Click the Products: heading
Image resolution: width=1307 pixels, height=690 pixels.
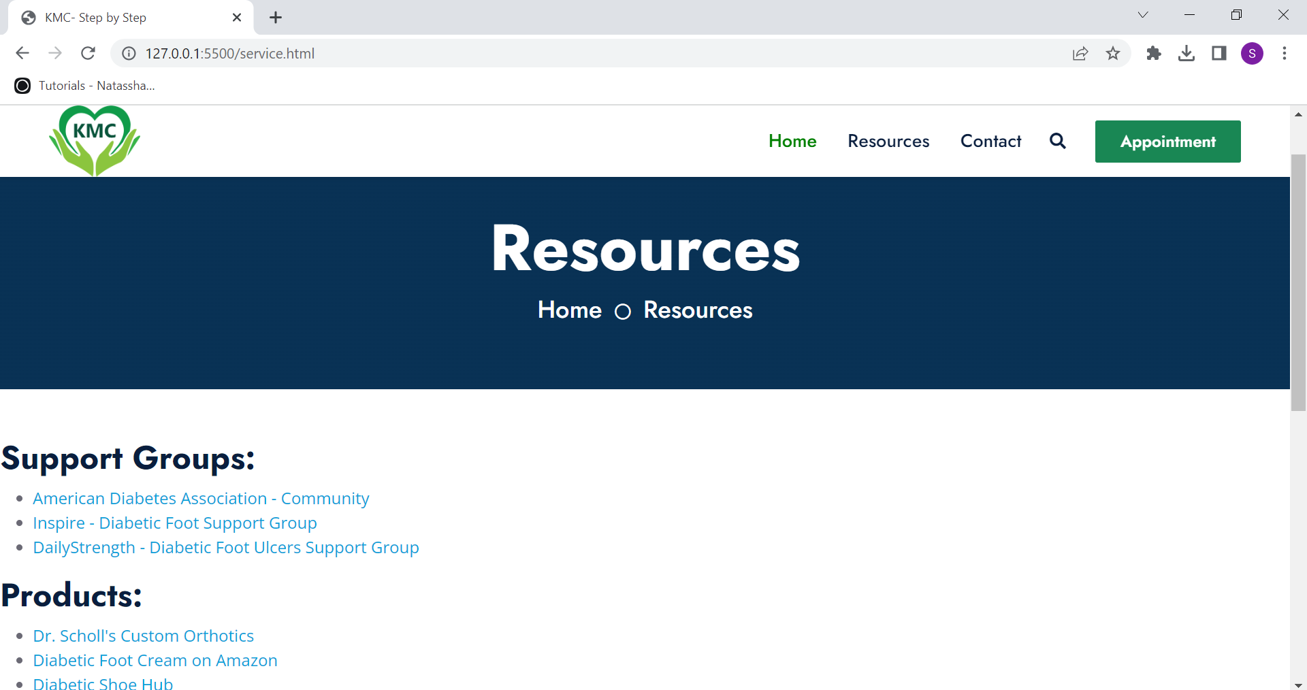(71, 596)
